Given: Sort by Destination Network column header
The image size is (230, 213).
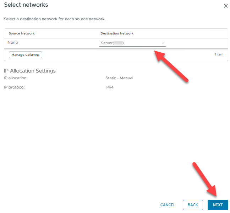Looking at the screenshot, I should 117,33.
